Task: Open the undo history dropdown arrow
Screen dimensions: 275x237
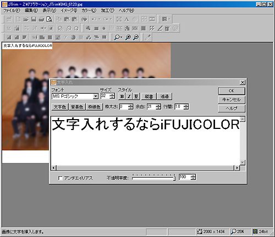Action: pyautogui.click(x=100, y=19)
